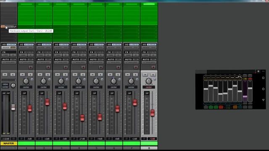Viewport: 269px width, 151px height.
Task: Arm track 6 for recording
Action: pyautogui.click(x=118, y=67)
